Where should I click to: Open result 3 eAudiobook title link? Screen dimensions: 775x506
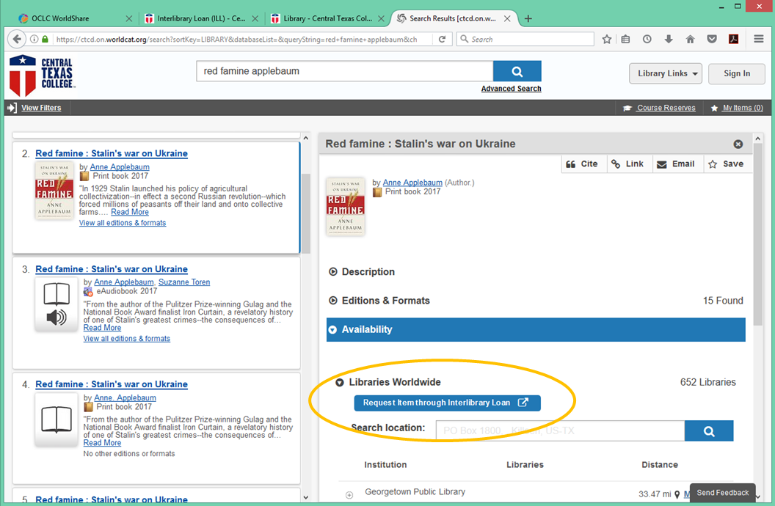(112, 269)
